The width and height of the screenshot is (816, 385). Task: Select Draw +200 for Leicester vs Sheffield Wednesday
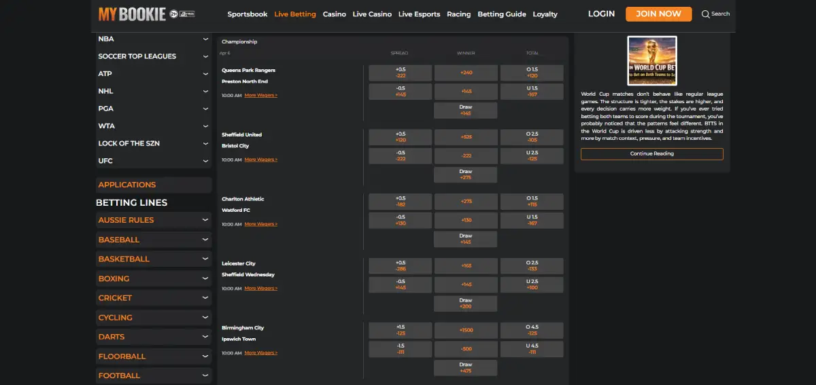[x=466, y=304]
